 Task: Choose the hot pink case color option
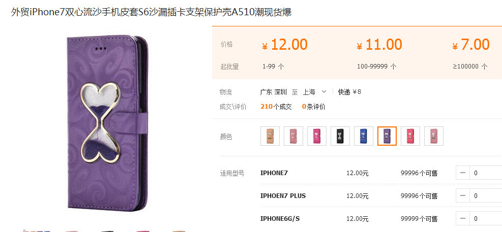317,136
